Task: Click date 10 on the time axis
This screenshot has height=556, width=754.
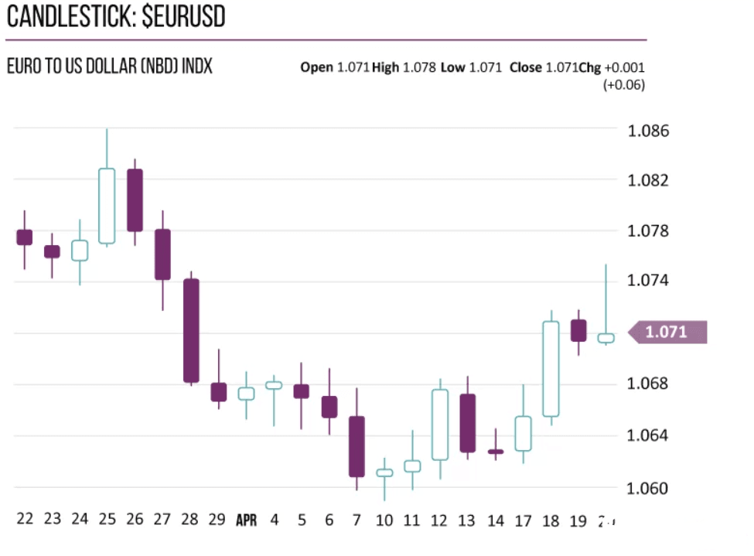Action: 384,520
